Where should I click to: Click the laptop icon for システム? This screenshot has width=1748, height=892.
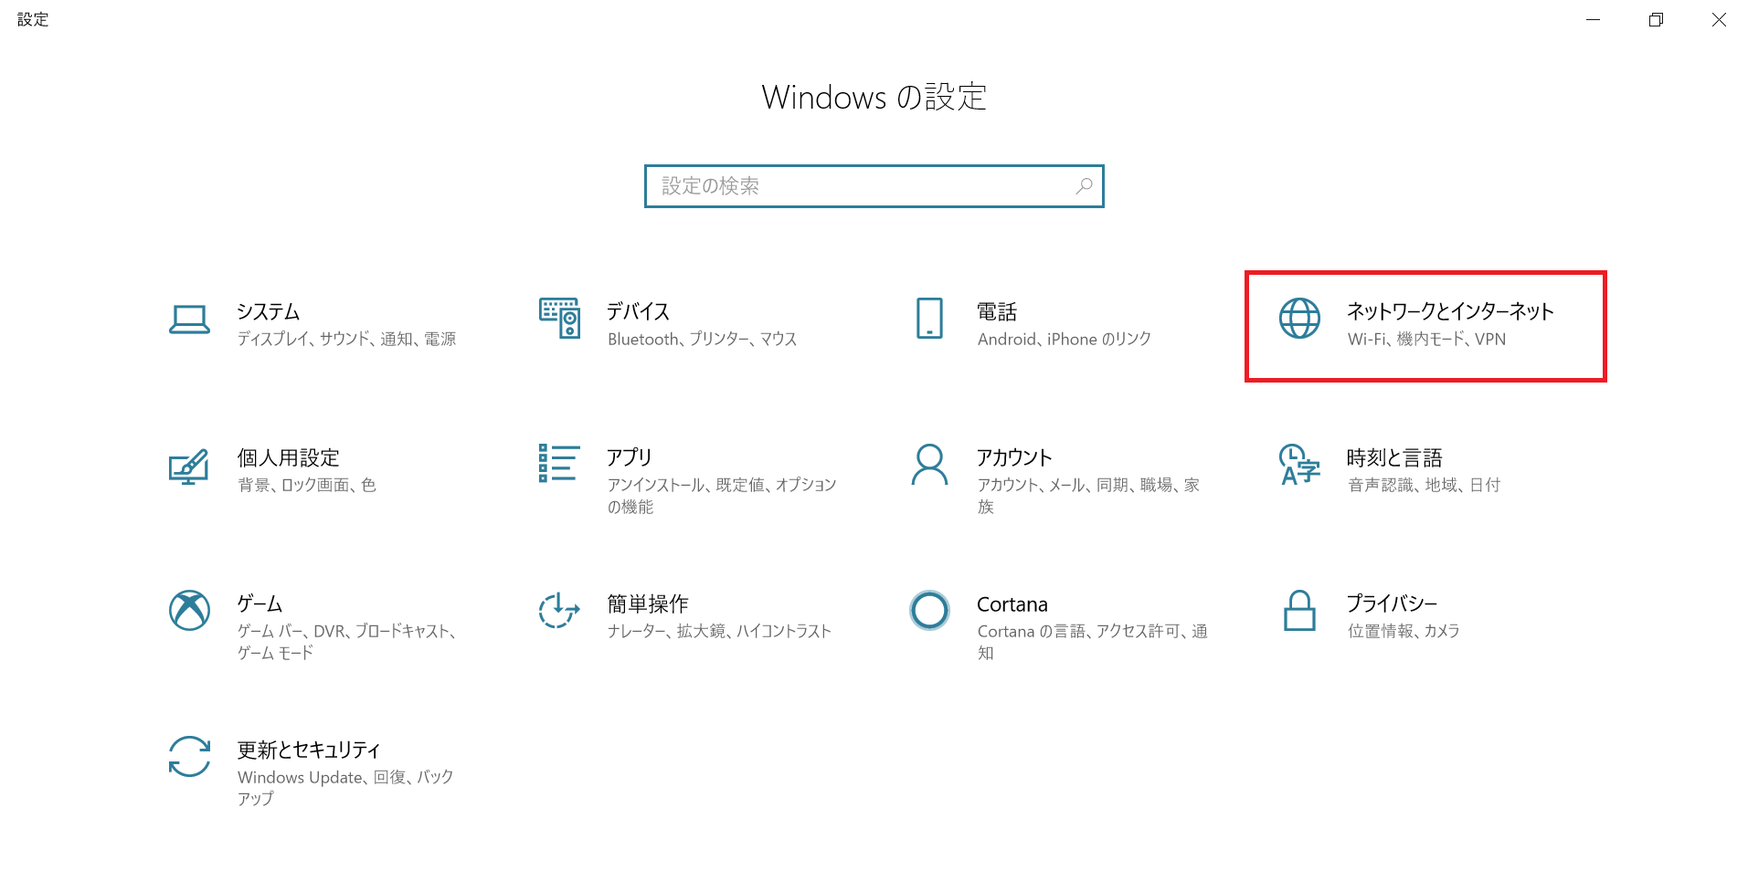coord(189,319)
